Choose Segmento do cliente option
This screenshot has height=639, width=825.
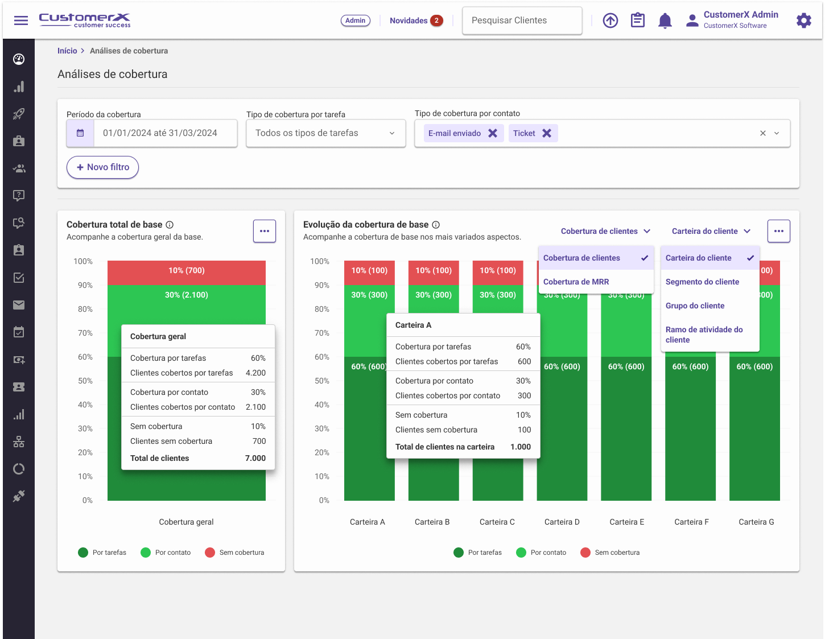[x=702, y=282]
